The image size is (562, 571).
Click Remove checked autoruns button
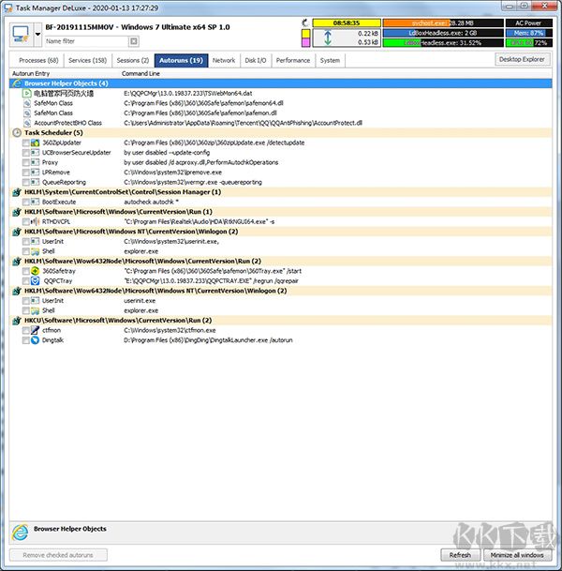click(58, 555)
